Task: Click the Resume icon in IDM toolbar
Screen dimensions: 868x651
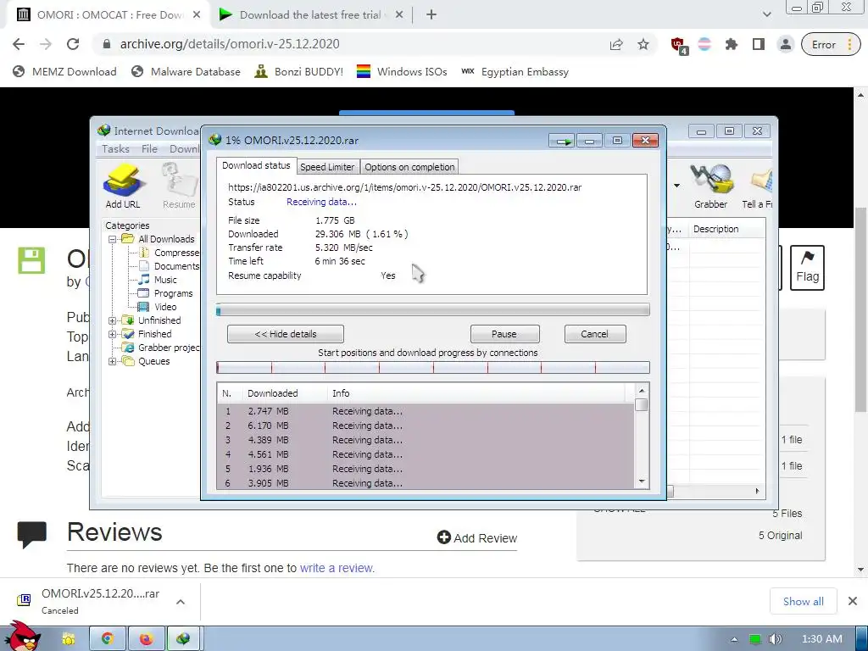Action: point(179,186)
